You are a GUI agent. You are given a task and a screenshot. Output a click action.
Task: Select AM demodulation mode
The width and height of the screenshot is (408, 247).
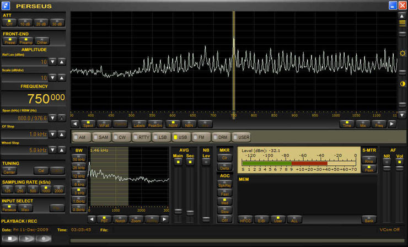point(82,137)
